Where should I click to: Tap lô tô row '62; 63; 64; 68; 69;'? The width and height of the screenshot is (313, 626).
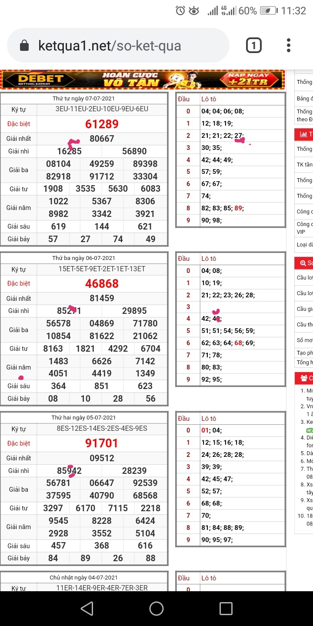click(228, 343)
